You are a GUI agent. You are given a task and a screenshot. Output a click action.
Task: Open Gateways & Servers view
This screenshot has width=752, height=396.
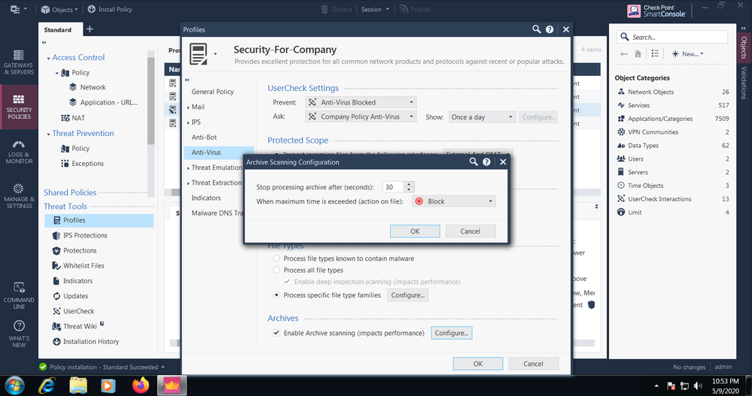pyautogui.click(x=19, y=64)
